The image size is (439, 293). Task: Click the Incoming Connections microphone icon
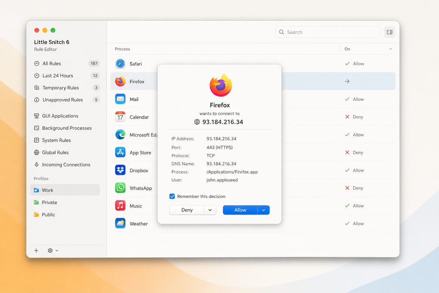37,164
